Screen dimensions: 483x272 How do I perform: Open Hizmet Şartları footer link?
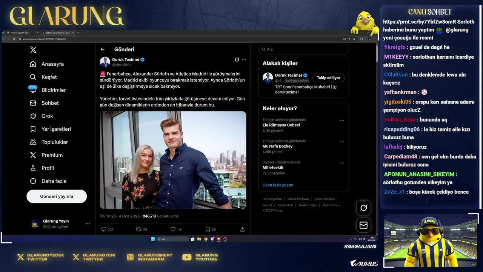click(x=272, y=199)
